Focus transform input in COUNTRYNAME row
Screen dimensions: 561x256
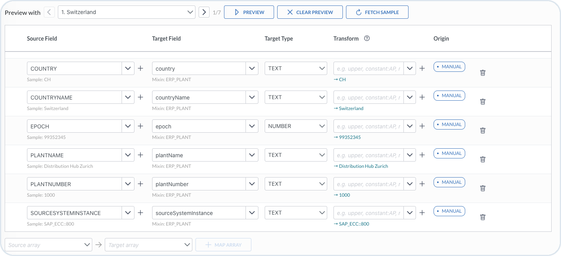(x=368, y=97)
